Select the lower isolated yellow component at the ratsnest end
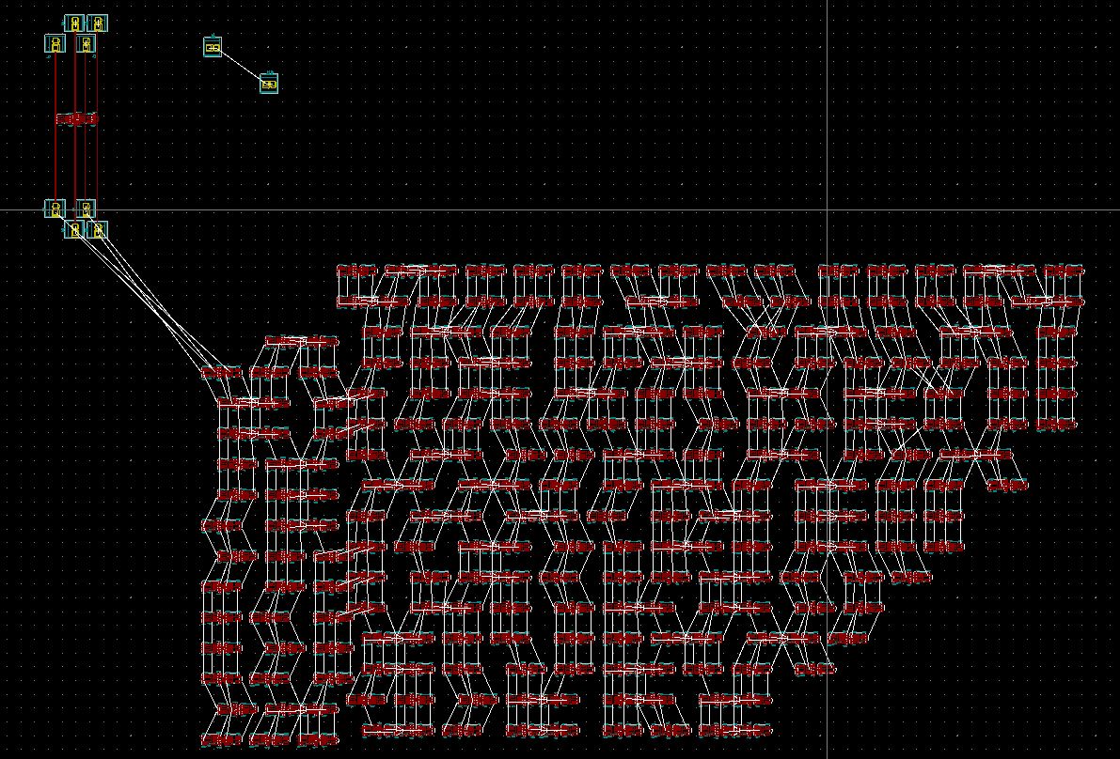1120x759 pixels. pyautogui.click(x=269, y=84)
